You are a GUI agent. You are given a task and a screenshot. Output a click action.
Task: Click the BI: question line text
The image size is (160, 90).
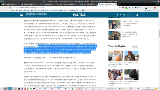(50, 58)
